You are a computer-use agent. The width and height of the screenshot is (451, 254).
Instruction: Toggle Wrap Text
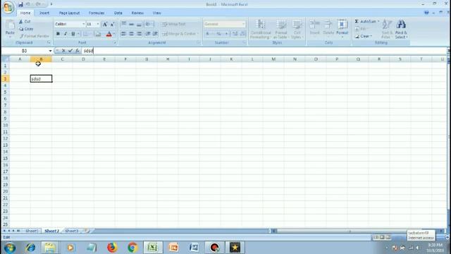pos(174,24)
